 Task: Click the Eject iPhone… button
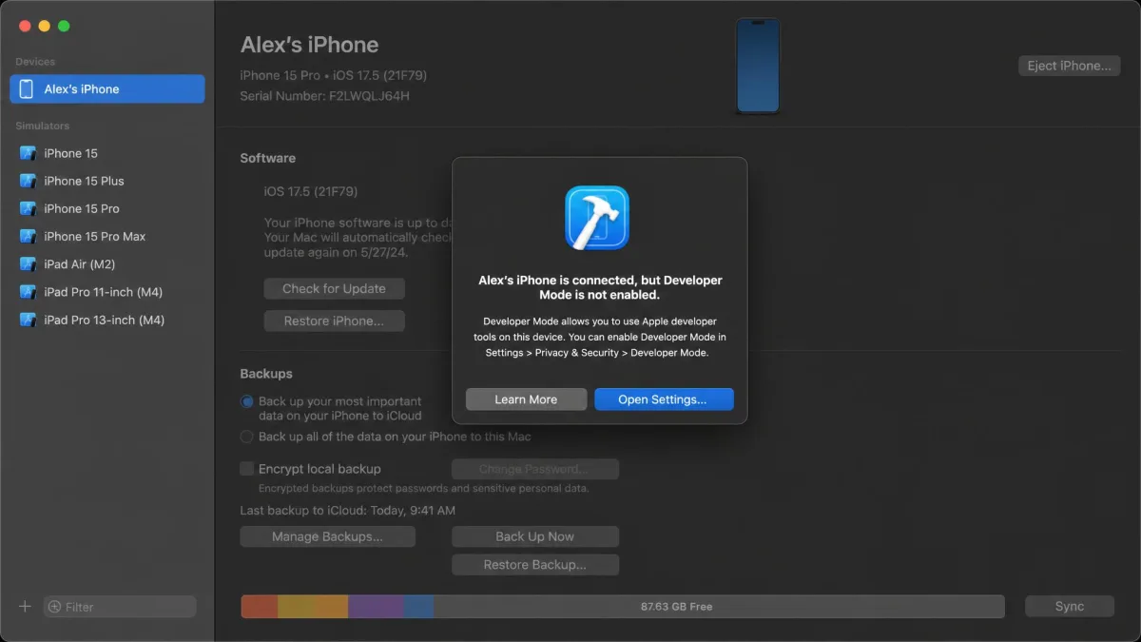click(x=1069, y=66)
